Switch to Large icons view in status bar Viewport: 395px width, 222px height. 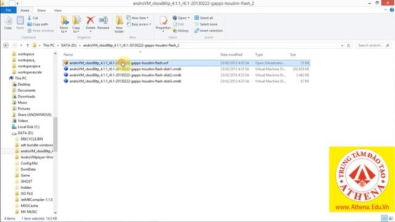tap(391, 218)
